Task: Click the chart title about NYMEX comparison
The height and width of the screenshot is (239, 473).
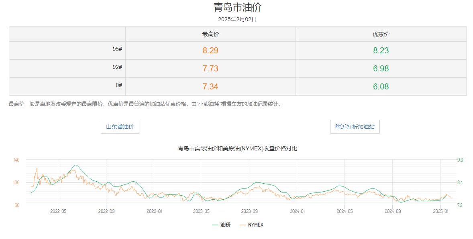Action: click(x=237, y=148)
